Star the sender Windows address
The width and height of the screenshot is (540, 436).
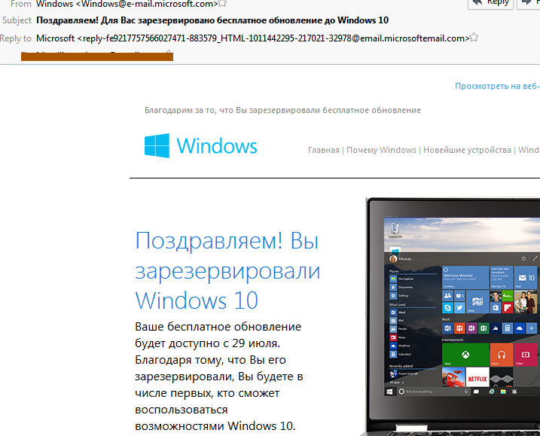click(x=223, y=4)
